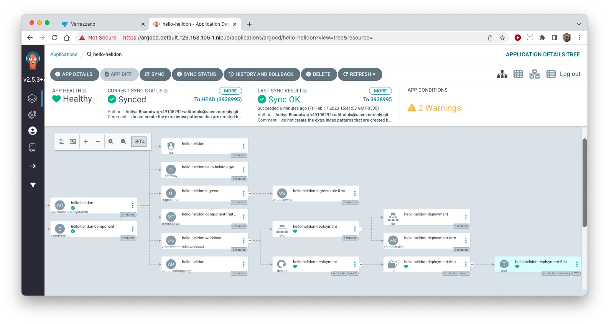
Task: Click Log out link
Action: 570,74
